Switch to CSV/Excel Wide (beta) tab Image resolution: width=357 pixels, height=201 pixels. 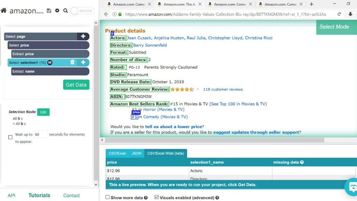pyautogui.click(x=166, y=154)
